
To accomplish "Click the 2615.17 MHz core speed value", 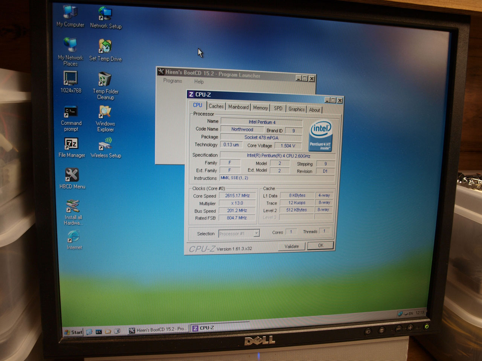I will tap(237, 196).
